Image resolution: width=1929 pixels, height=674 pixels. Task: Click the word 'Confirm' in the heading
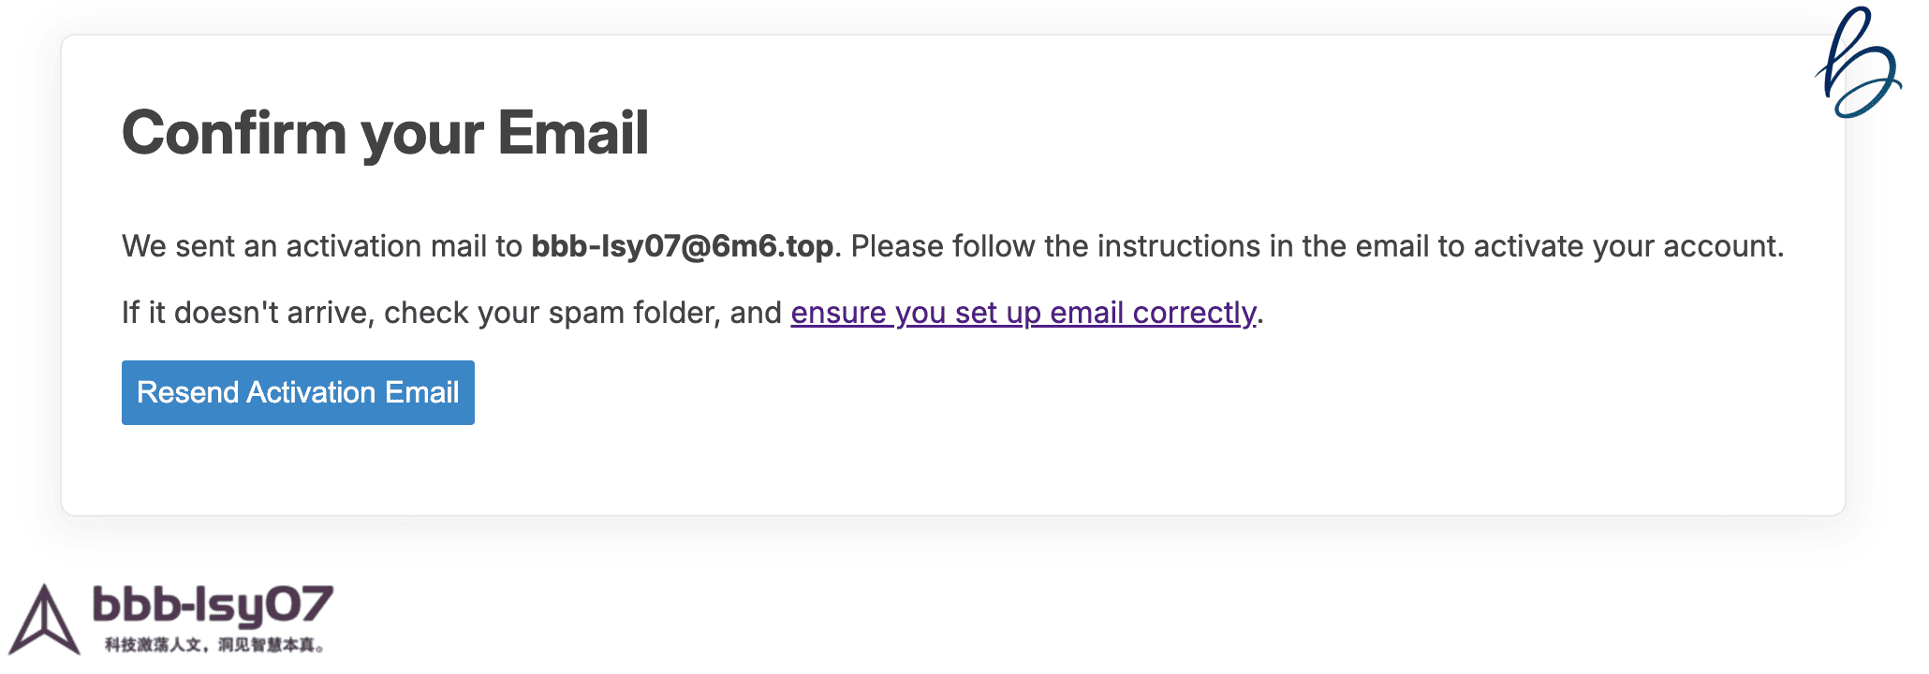[234, 133]
